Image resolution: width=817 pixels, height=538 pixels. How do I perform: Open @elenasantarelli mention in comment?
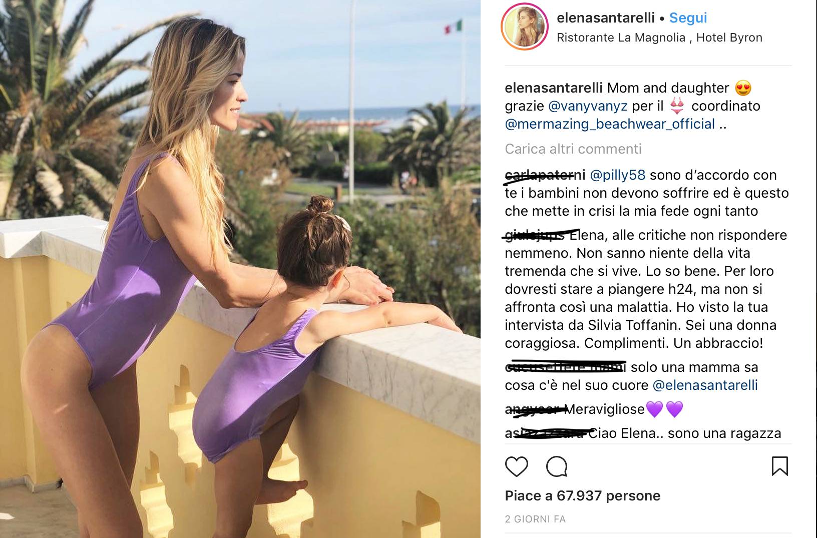[x=705, y=385]
